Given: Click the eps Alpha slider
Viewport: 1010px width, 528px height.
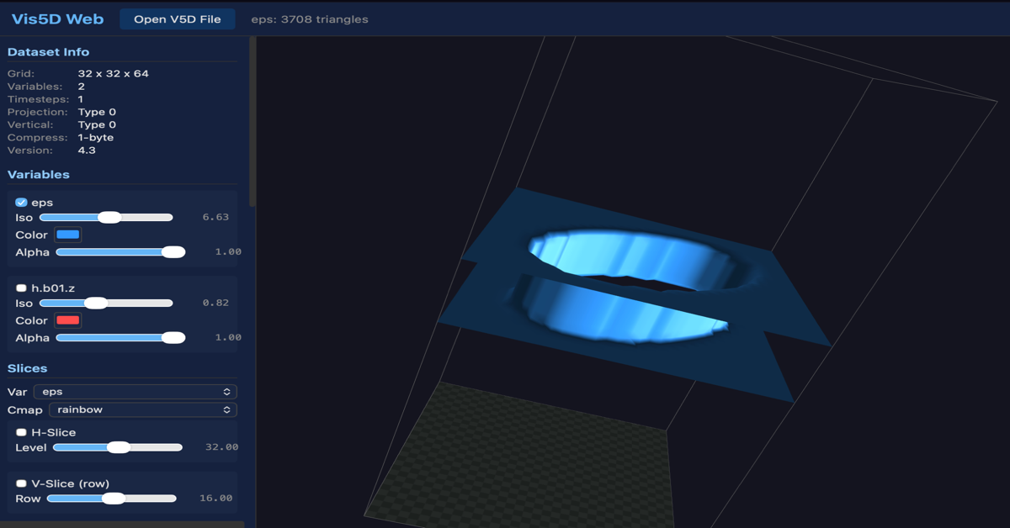Looking at the screenshot, I should click(120, 252).
